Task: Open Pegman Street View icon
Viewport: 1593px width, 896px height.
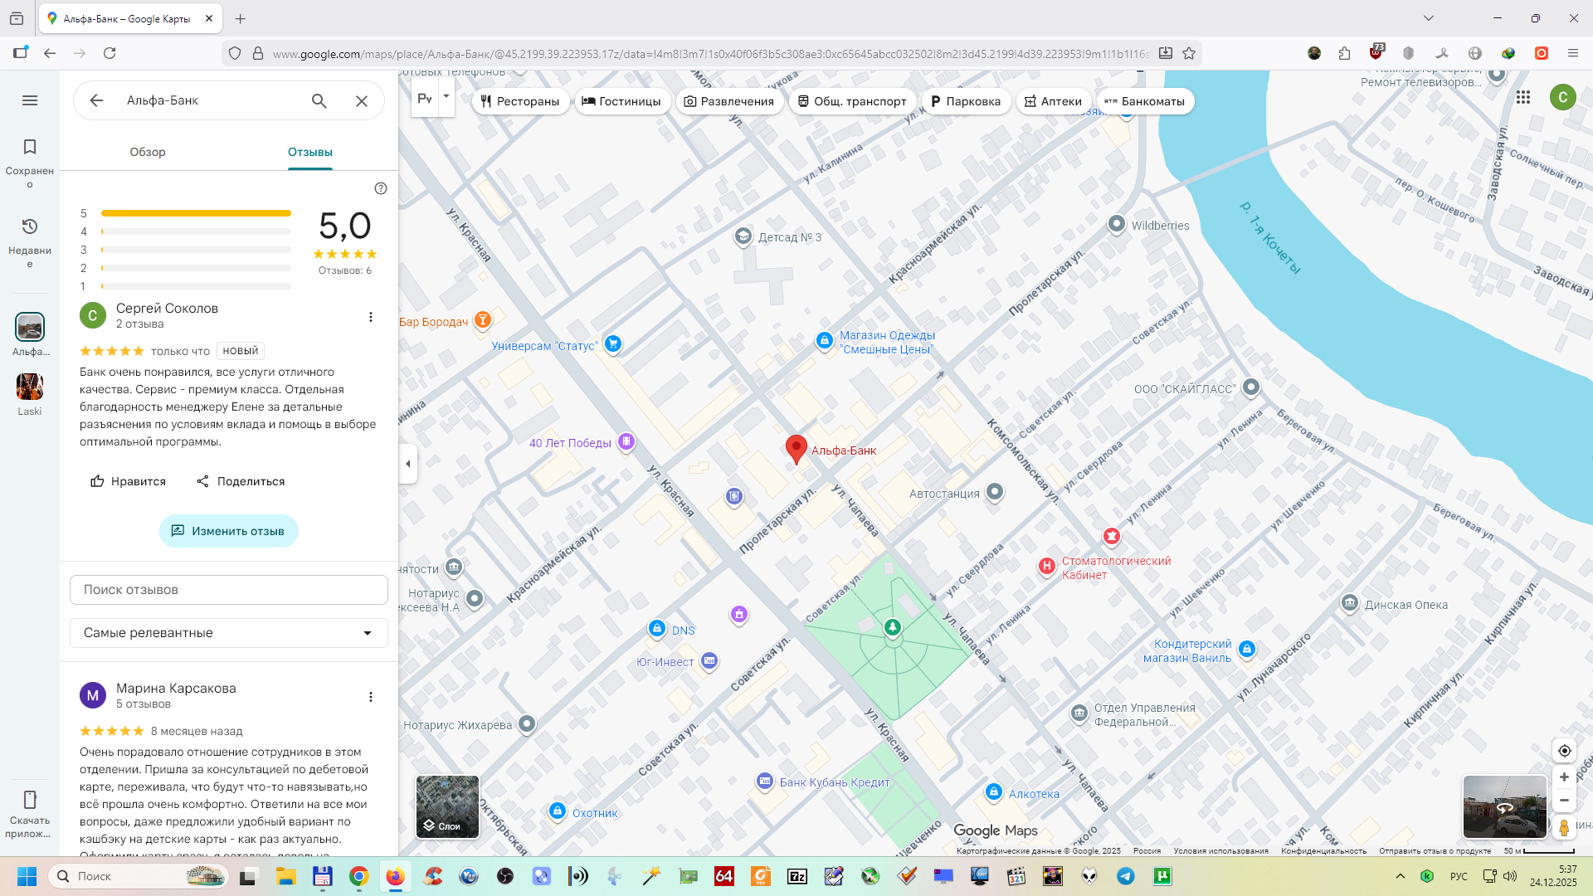Action: pos(1564,827)
